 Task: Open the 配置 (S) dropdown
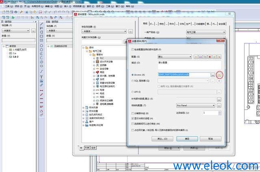175,57
